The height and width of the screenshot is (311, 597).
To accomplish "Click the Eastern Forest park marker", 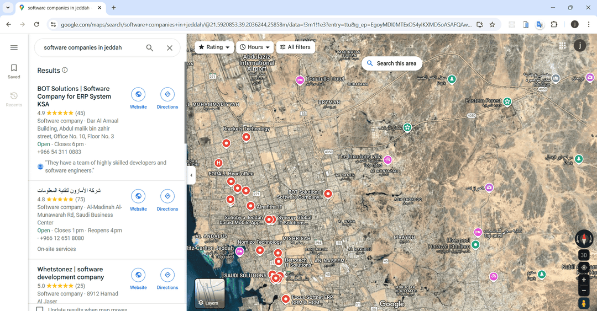I will click(x=507, y=101).
